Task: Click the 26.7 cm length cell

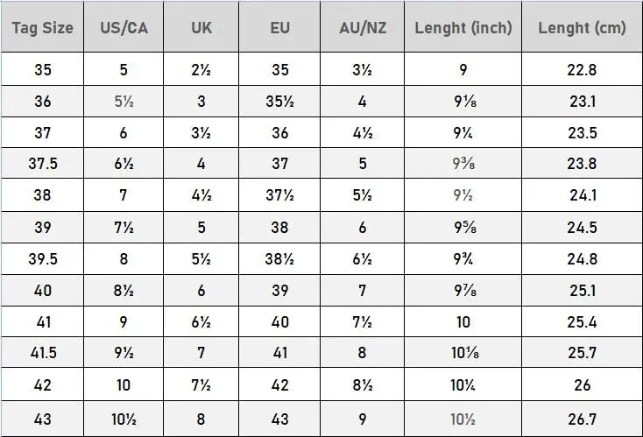Action: pos(582,419)
